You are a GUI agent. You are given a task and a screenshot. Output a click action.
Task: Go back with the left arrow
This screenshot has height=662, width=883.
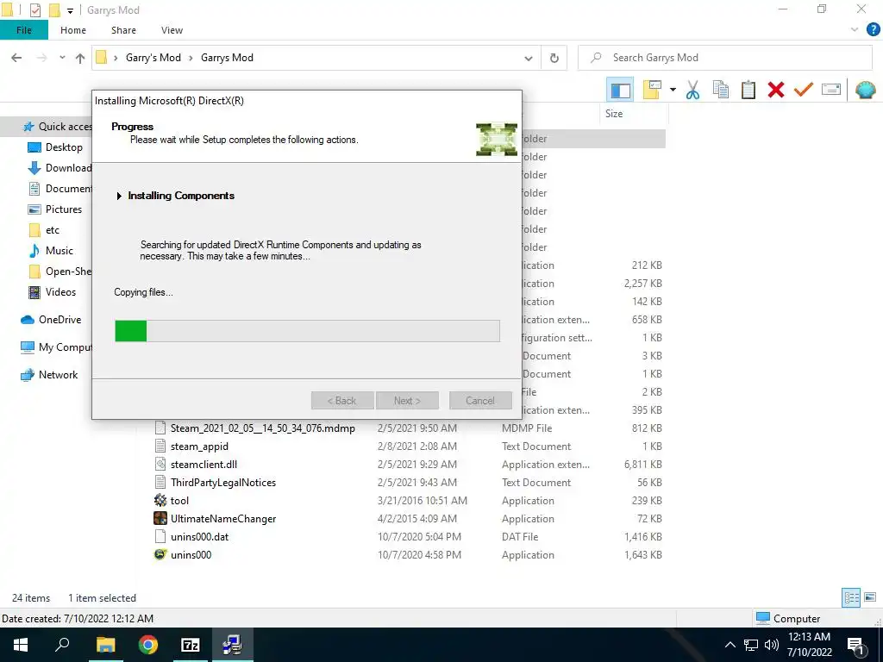point(16,58)
